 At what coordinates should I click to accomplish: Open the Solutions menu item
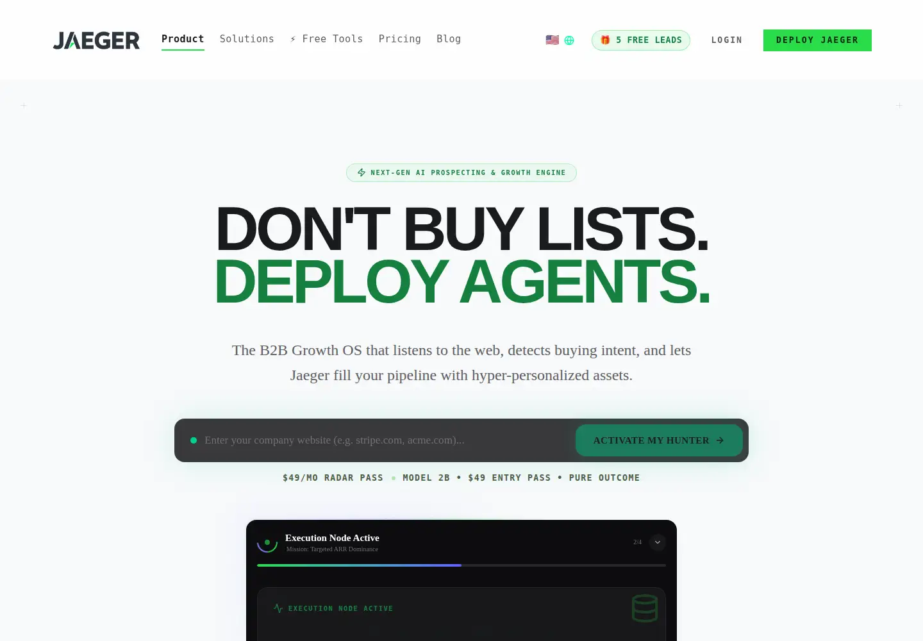(247, 39)
